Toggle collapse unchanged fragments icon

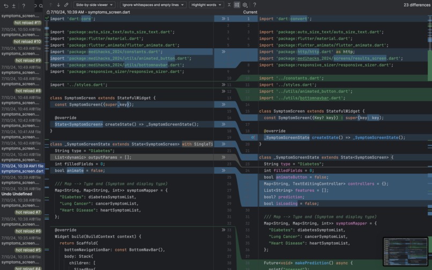229,5
